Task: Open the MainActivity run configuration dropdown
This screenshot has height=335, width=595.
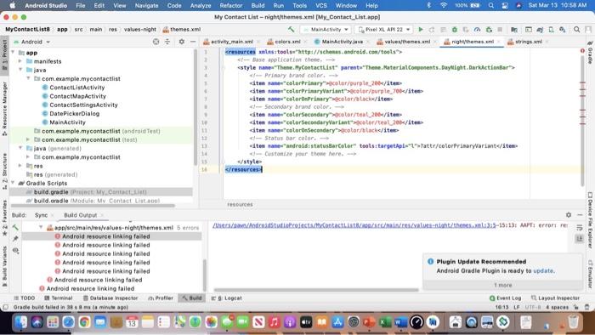Action: tap(326, 29)
